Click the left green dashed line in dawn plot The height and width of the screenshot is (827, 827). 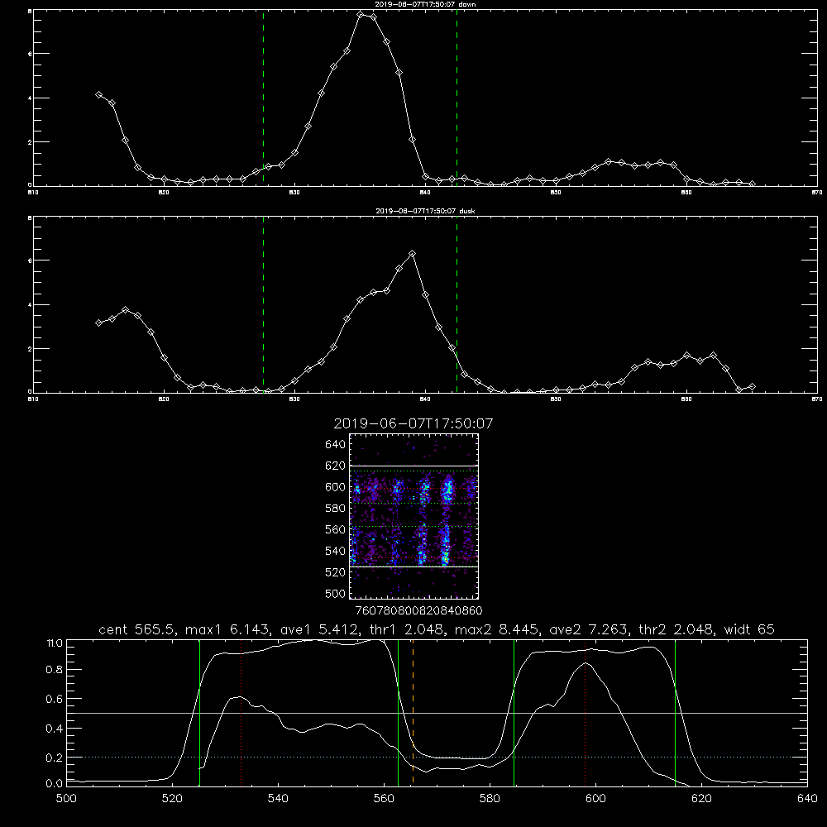click(263, 98)
